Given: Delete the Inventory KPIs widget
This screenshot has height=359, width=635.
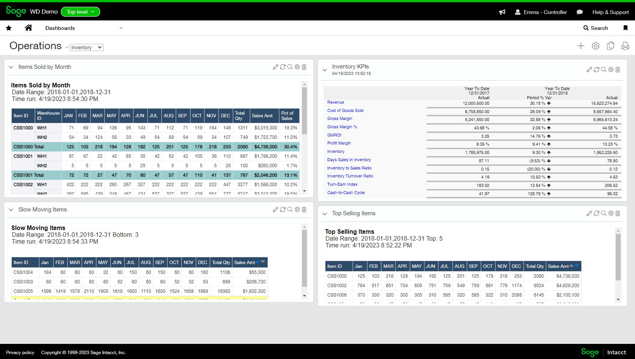Looking at the screenshot, I should (x=618, y=70).
